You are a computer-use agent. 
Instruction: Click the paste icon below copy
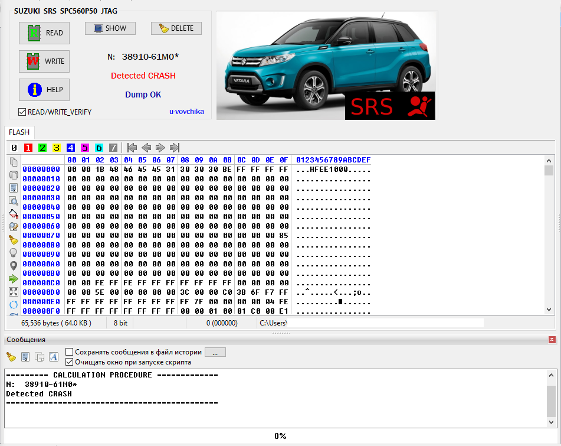tap(14, 175)
